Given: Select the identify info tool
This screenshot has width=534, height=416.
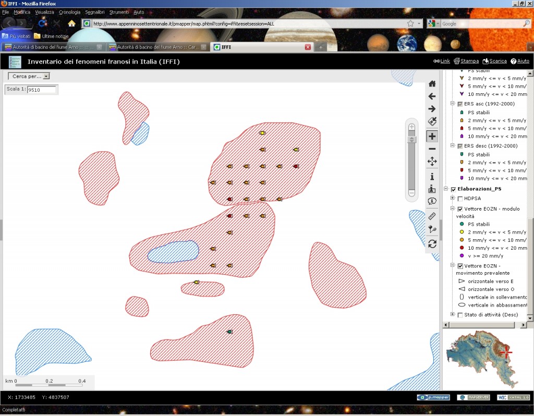Looking at the screenshot, I should pyautogui.click(x=432, y=176).
